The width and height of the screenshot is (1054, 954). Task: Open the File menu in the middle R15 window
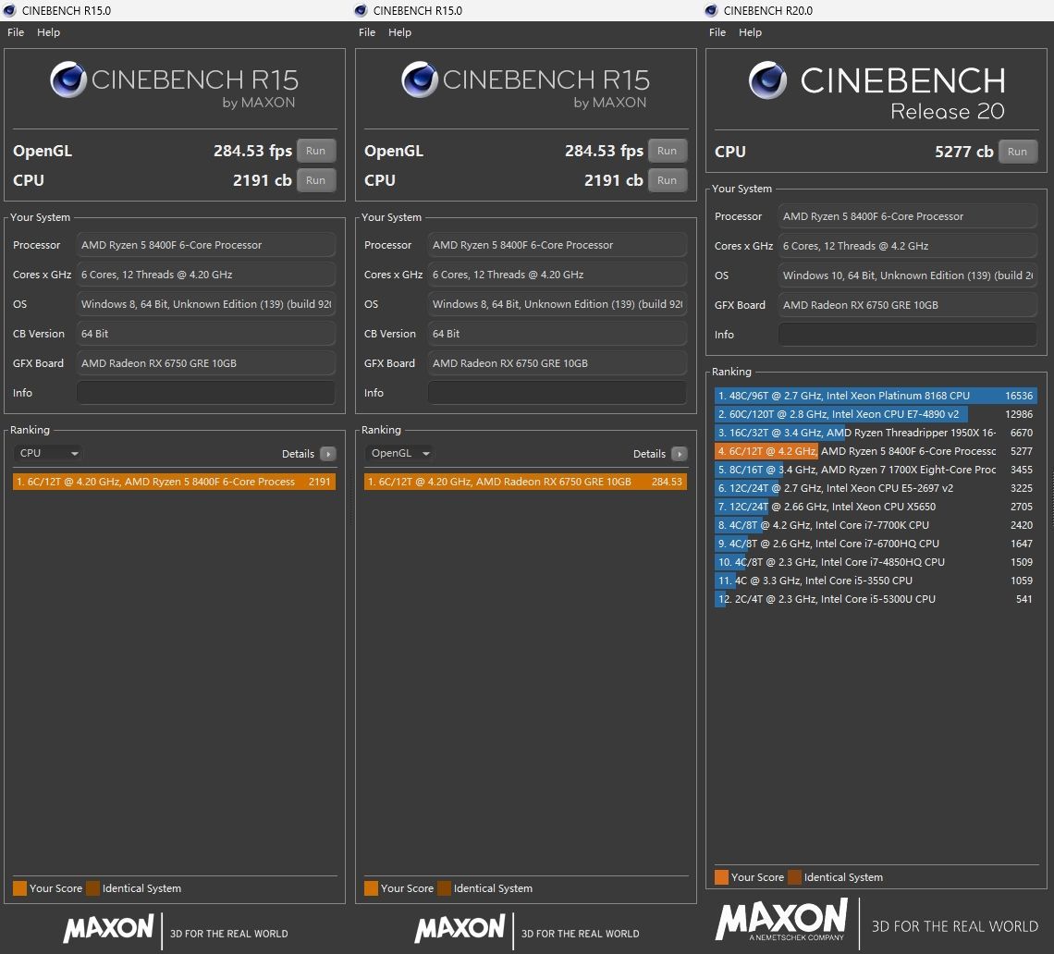pyautogui.click(x=367, y=32)
